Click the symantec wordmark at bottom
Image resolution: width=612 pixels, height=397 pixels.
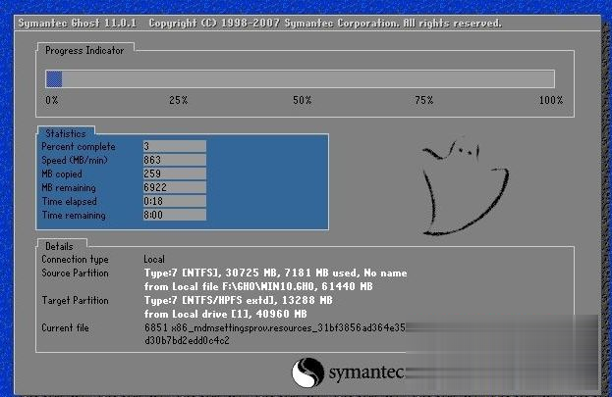tap(366, 372)
